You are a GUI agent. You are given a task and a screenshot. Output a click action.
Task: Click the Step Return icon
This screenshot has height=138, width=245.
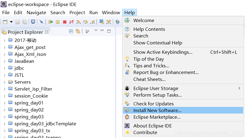tap(93, 22)
